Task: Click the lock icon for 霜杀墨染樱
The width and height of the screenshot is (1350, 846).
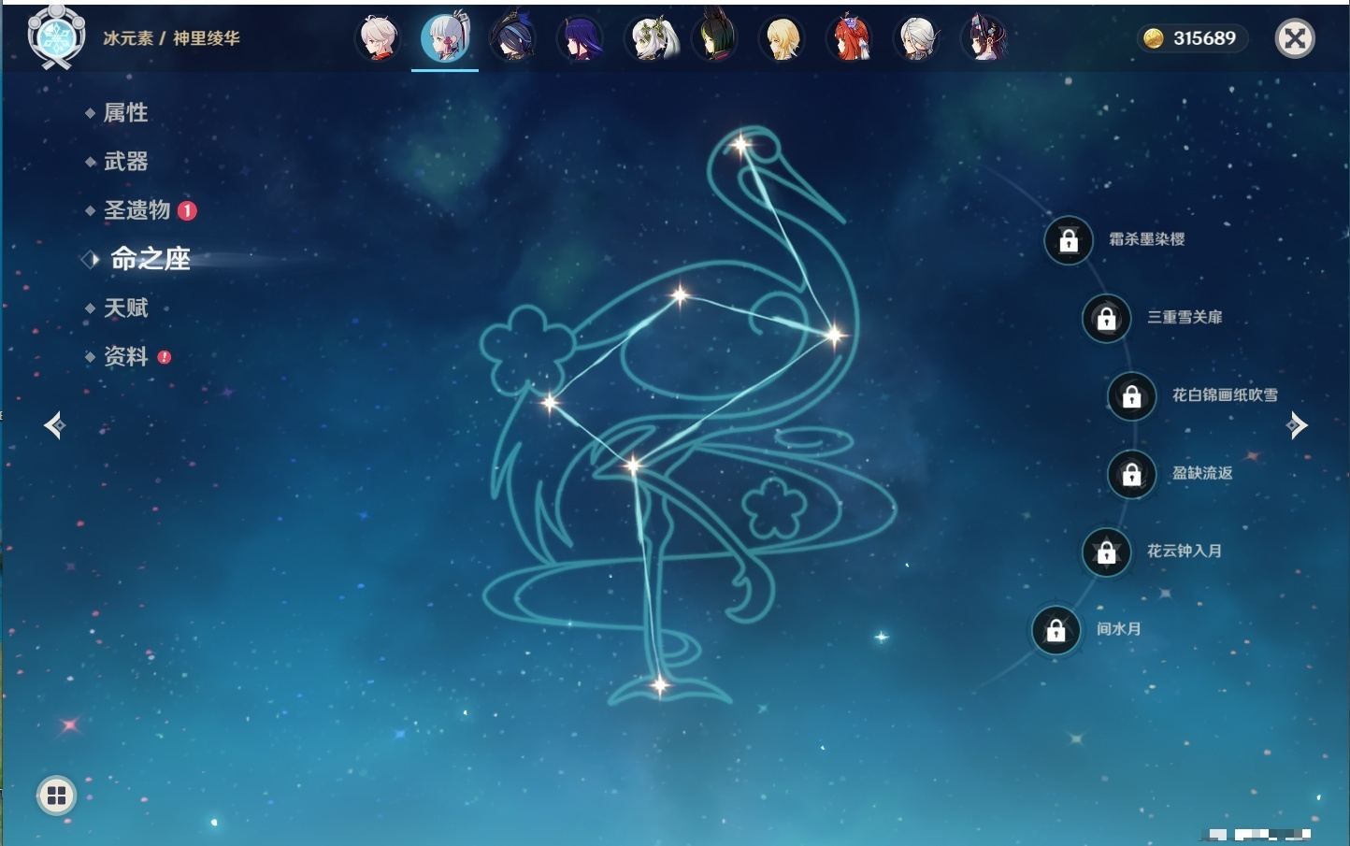Action: point(1069,240)
